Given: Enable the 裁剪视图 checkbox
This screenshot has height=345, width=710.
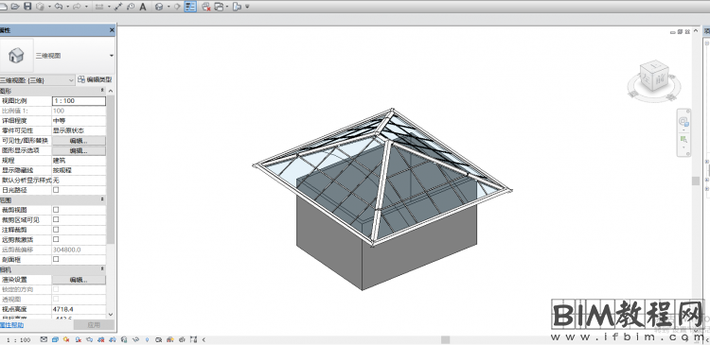Looking at the screenshot, I should tap(56, 210).
